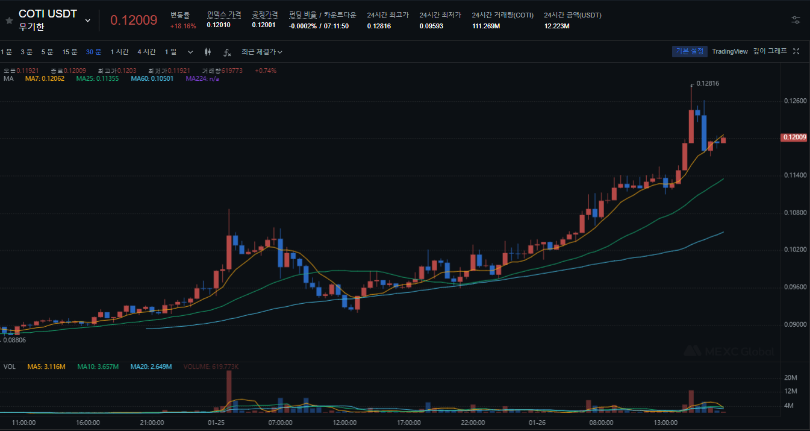This screenshot has width=810, height=431.
Task: Select the 1일 timeframe
Action: click(x=170, y=52)
